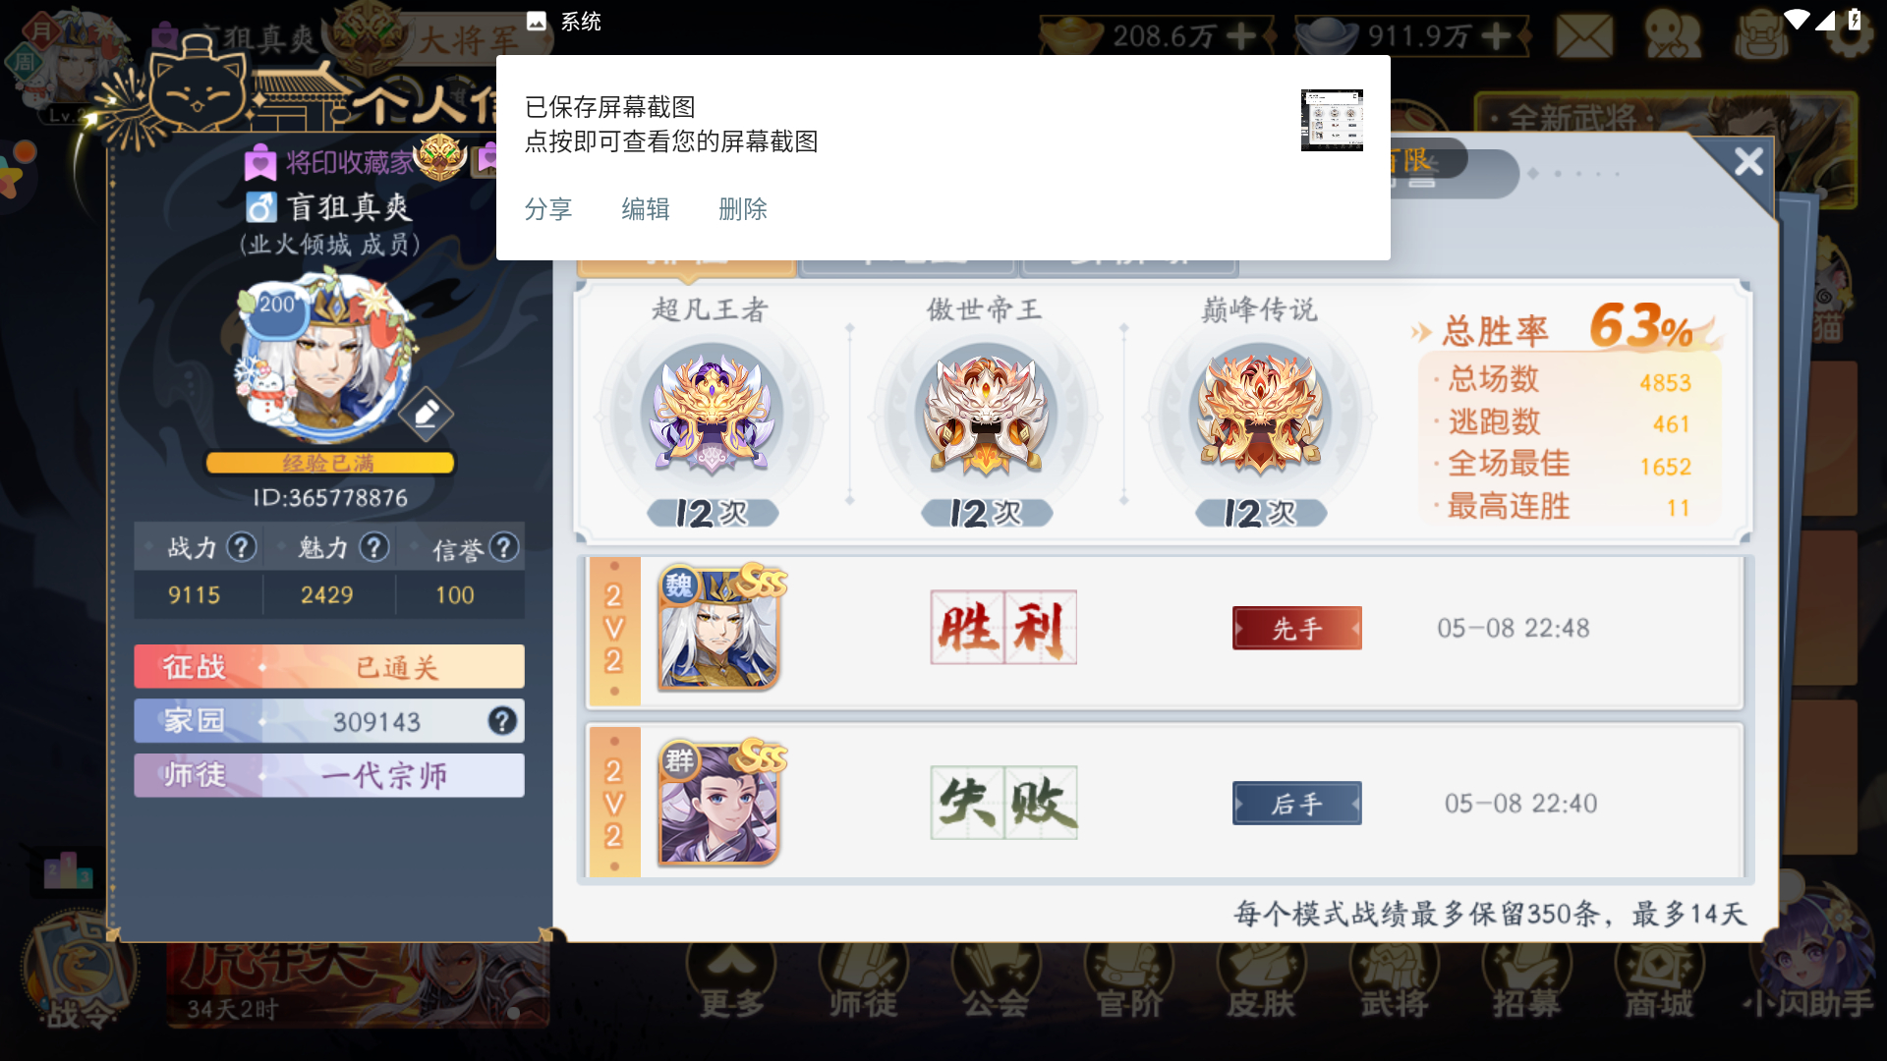The width and height of the screenshot is (1887, 1061).
Task: Click the 经验已满 experience bar
Action: click(x=329, y=463)
